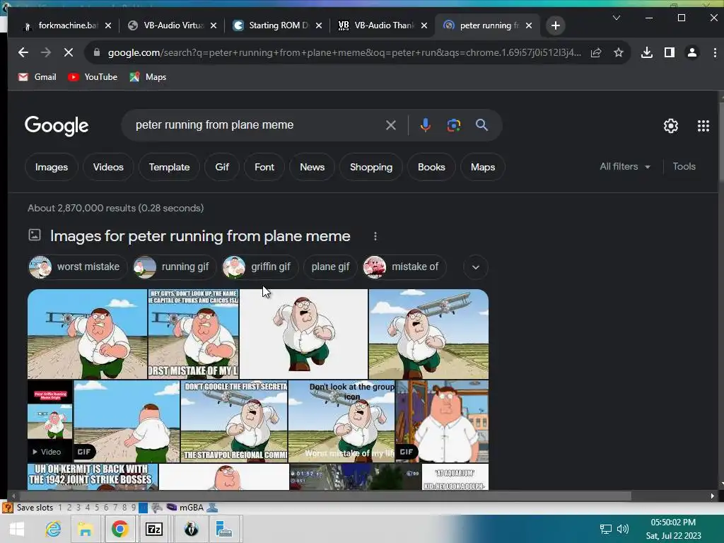
Task: Click into the Google search text field
Action: click(256, 125)
